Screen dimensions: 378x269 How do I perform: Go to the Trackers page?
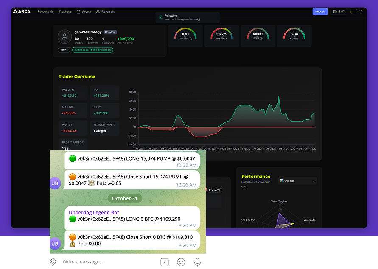pos(65,11)
